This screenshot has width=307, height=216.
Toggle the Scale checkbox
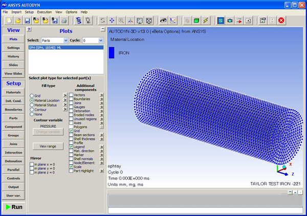71,167
